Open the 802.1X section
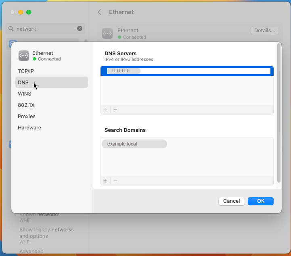The image size is (291, 256). tap(26, 105)
